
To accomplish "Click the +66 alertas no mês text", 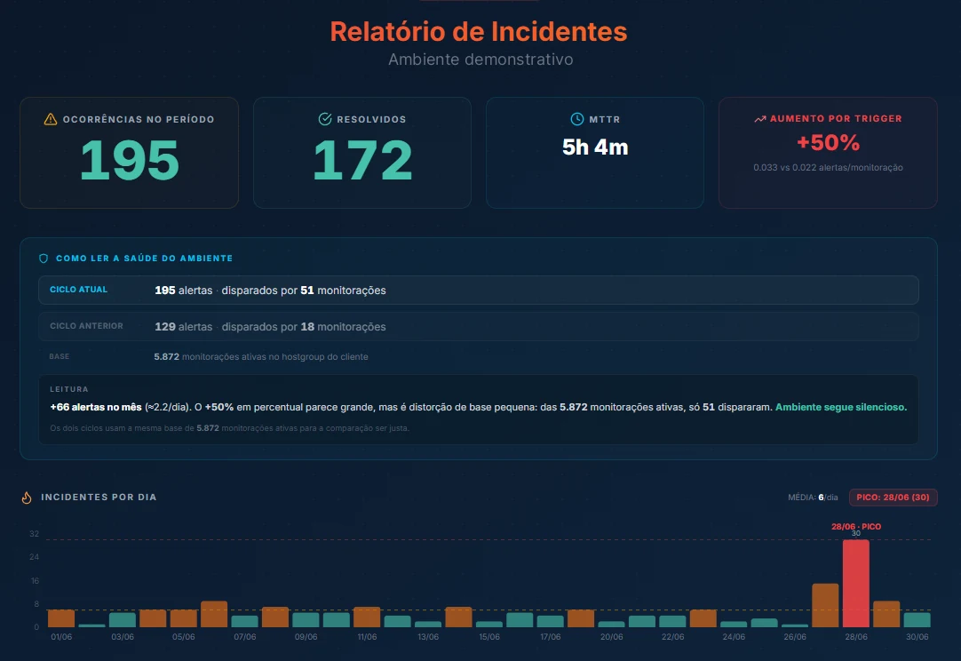I will click(x=96, y=407).
